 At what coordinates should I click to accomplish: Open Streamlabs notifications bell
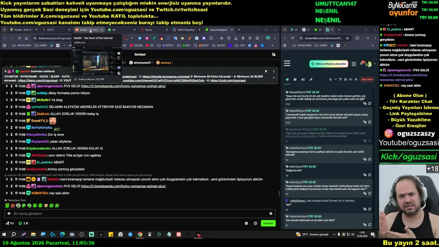(362, 63)
